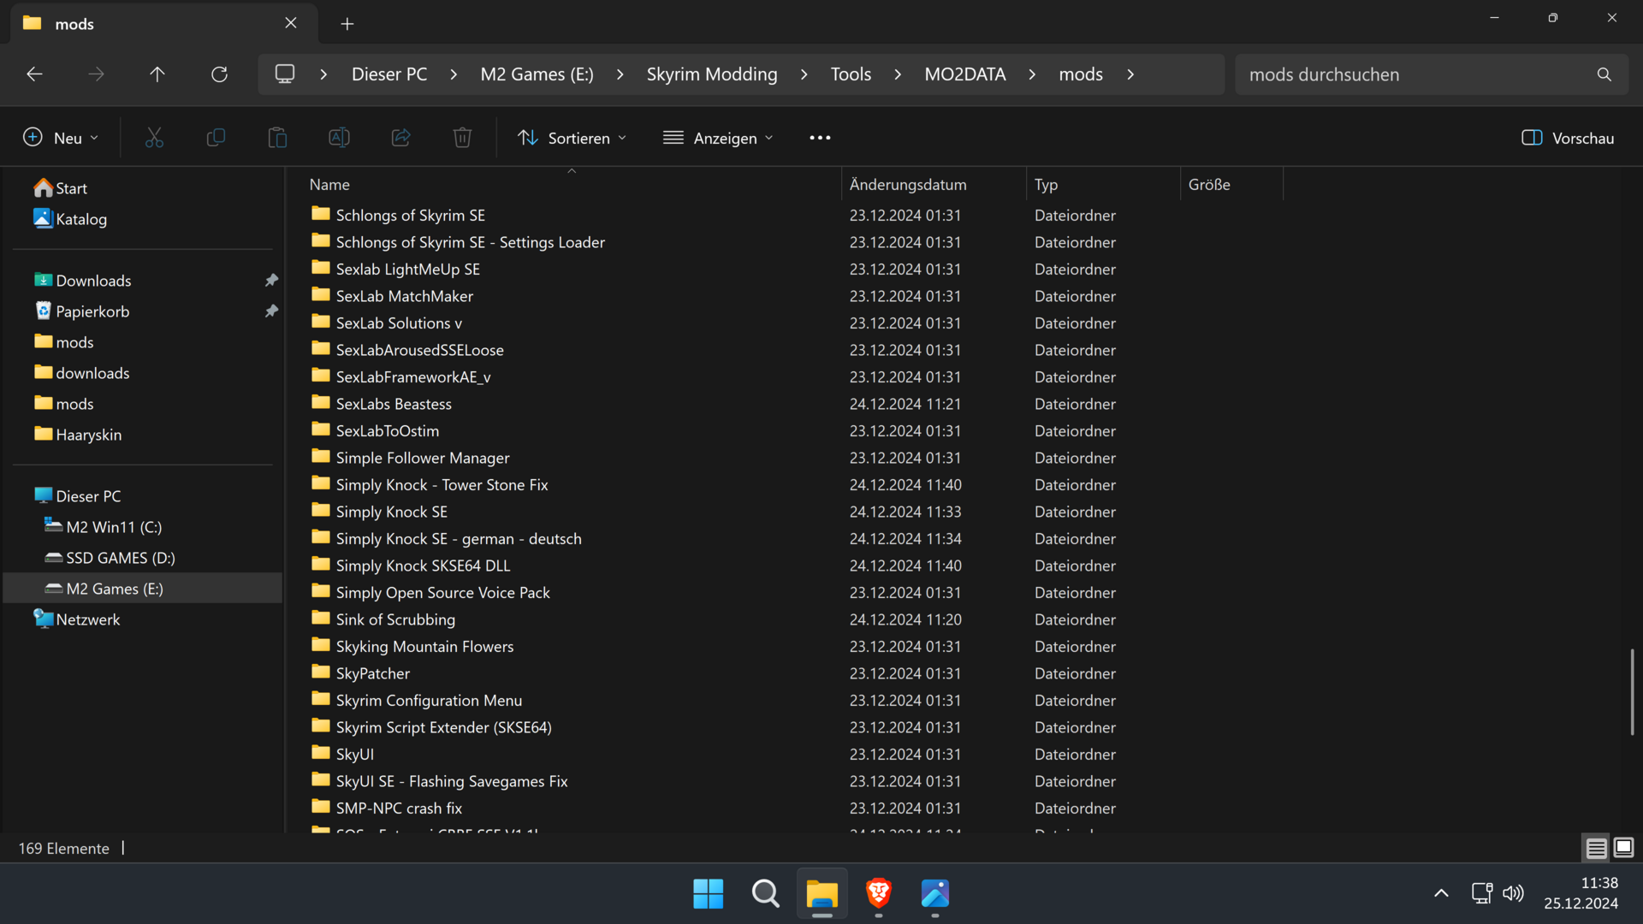
Task: Open File Explorer from the taskbar
Action: (x=821, y=894)
